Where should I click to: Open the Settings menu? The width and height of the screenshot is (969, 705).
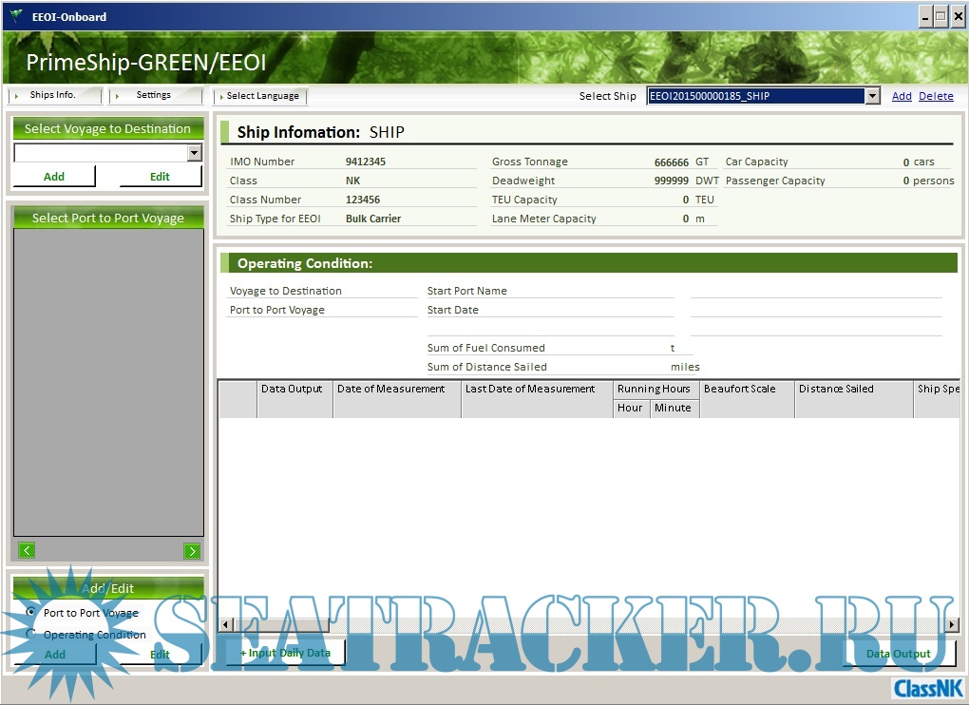pos(154,95)
